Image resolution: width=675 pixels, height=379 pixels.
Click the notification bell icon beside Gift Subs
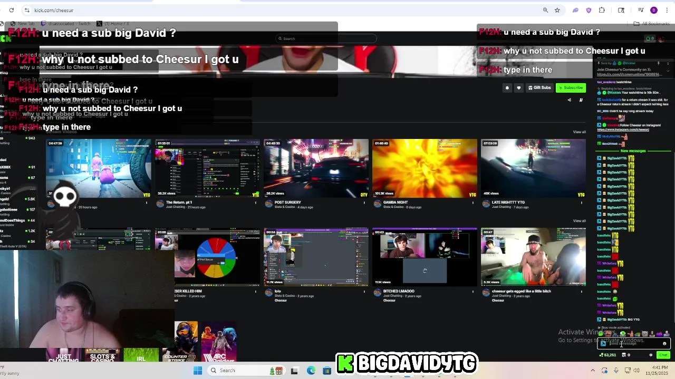[x=507, y=88]
